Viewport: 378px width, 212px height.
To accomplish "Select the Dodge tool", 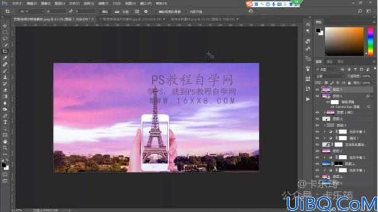I will click(5, 109).
